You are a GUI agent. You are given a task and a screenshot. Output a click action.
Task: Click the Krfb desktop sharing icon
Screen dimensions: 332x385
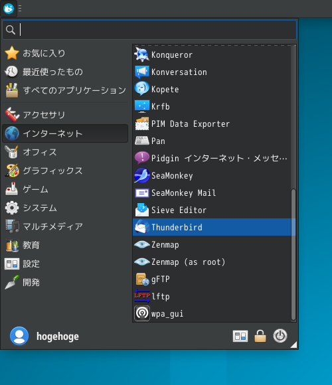[x=141, y=106]
